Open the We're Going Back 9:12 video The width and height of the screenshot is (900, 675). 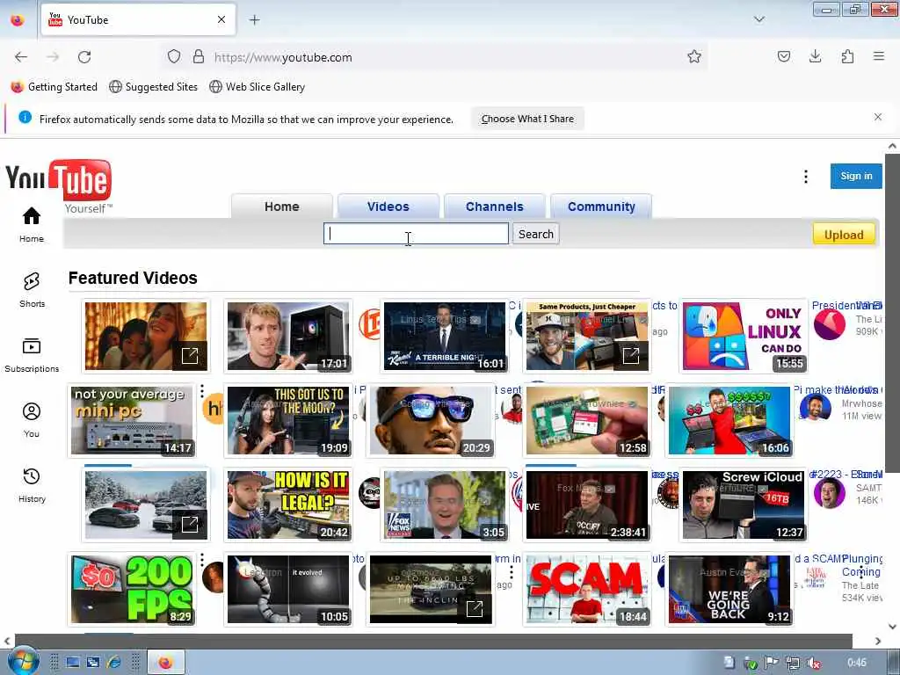coord(729,590)
